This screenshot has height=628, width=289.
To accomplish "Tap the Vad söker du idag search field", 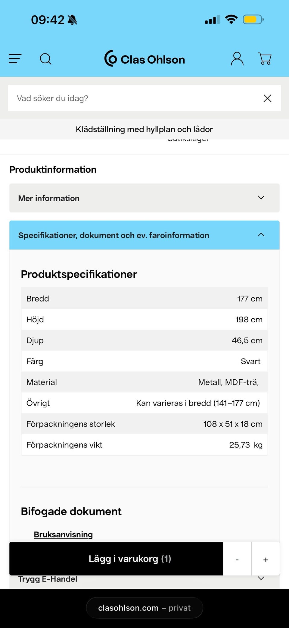I will 120,98.
